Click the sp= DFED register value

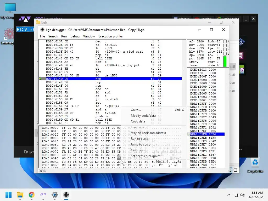pos(197,55)
